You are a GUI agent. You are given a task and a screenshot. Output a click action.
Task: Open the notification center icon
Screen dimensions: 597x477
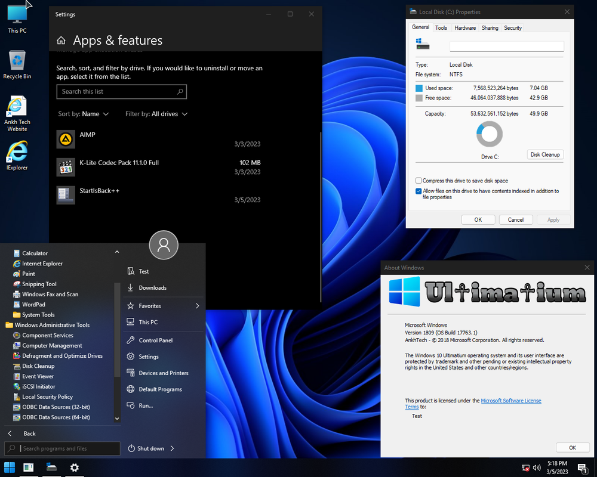pos(581,468)
